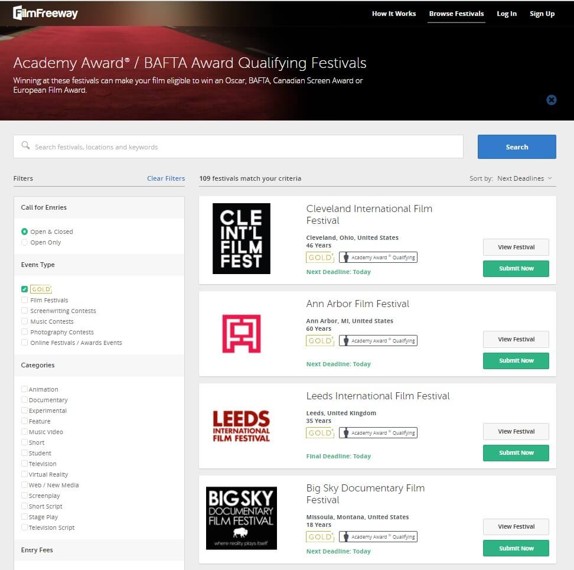This screenshot has width=574, height=570.
Task: Enable the Screenplay category checkbox
Action: point(25,495)
